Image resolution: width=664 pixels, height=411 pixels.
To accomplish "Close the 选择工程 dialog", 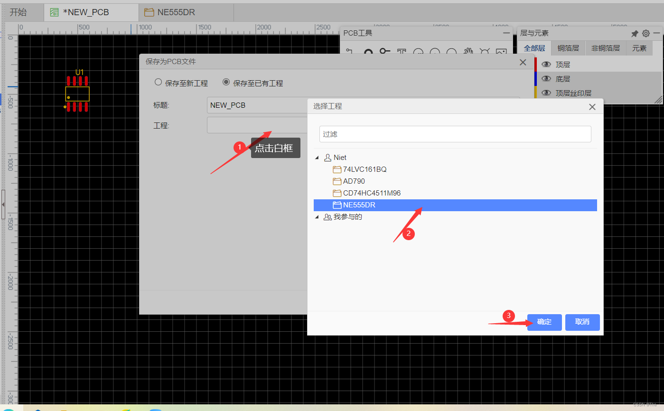I will click(592, 107).
